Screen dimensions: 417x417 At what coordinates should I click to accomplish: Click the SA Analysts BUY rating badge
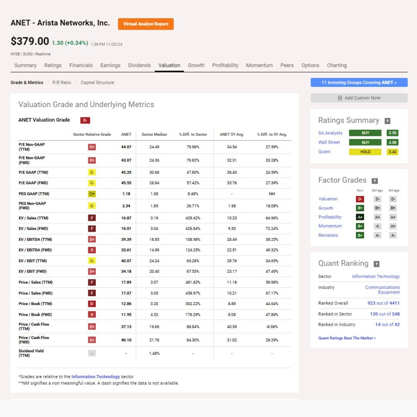[365, 133]
